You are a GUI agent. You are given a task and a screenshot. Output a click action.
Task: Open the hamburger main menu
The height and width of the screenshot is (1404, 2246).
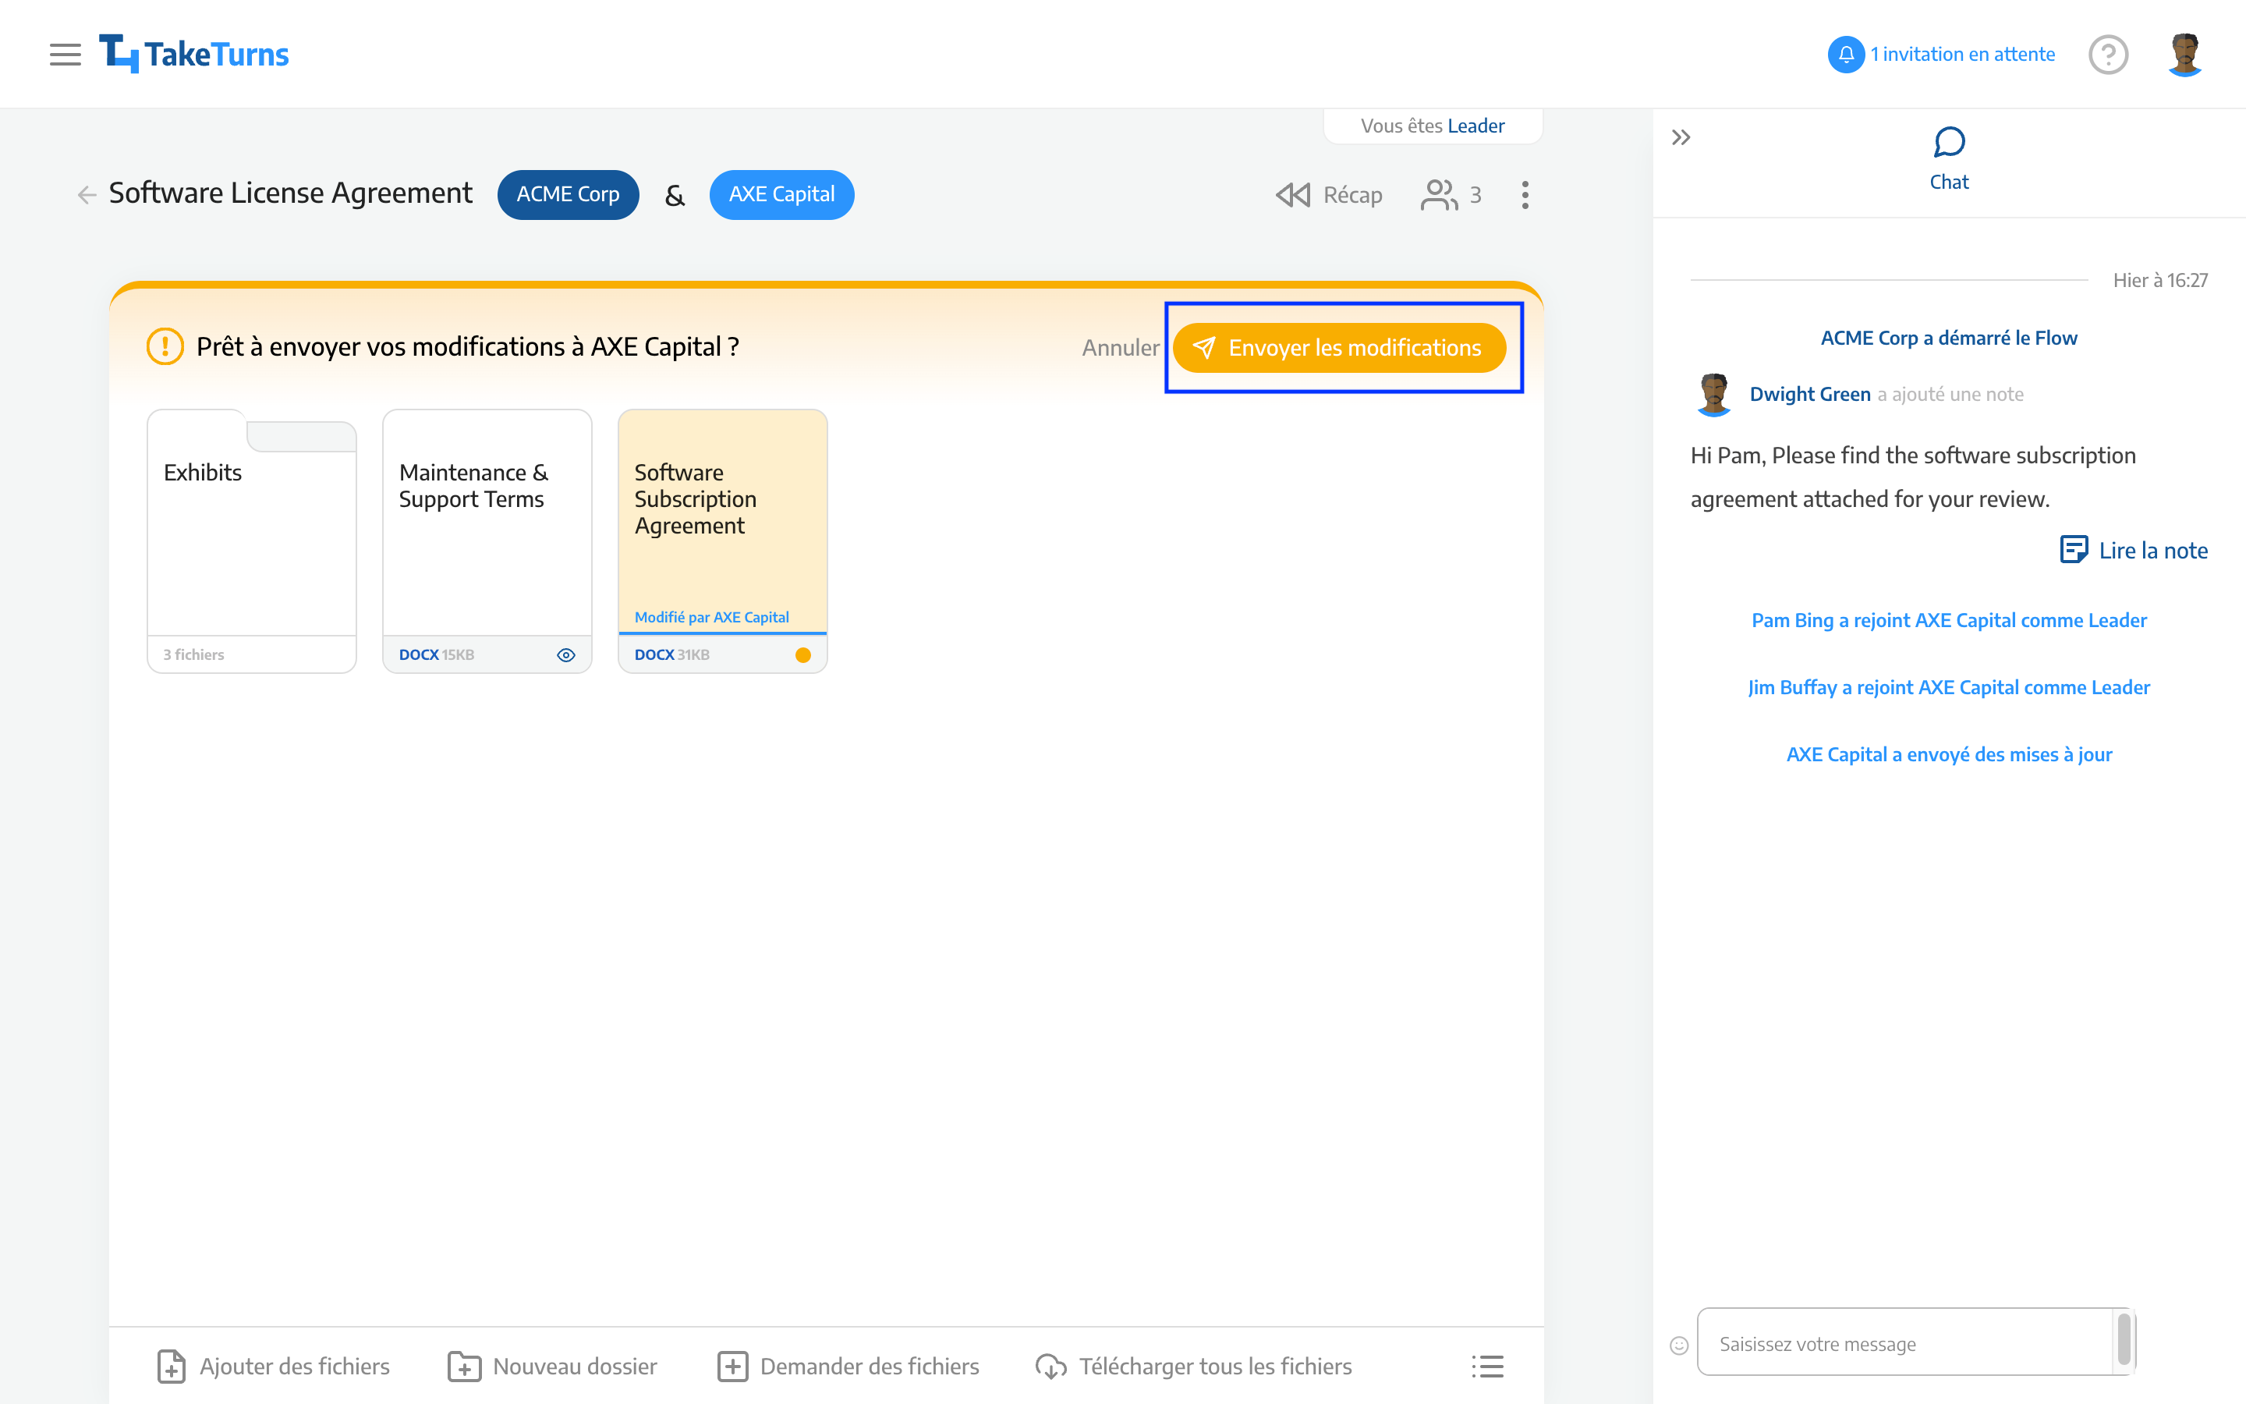pos(65,54)
